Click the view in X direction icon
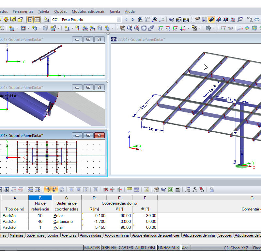 point(161,28)
